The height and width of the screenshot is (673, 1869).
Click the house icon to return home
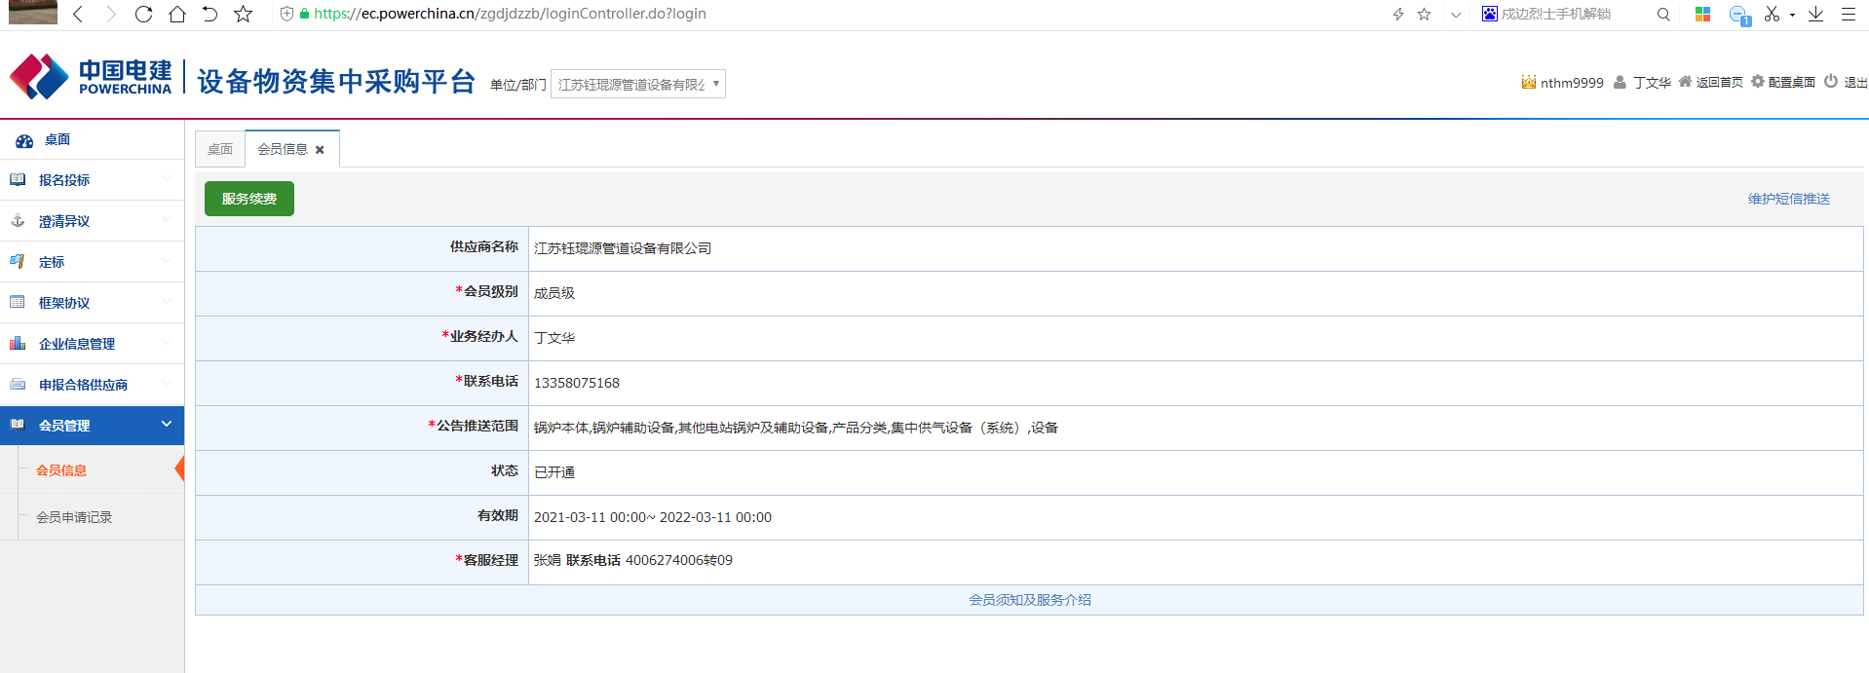coord(1685,82)
